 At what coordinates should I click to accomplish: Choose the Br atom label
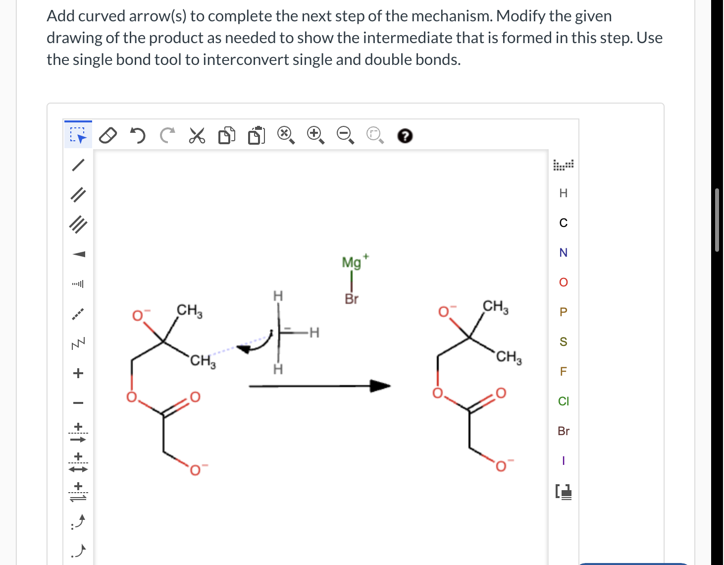tap(563, 431)
